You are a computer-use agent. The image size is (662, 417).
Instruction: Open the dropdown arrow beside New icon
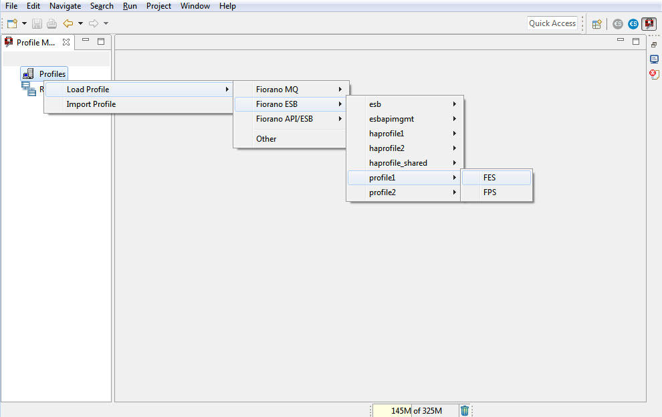[24, 23]
